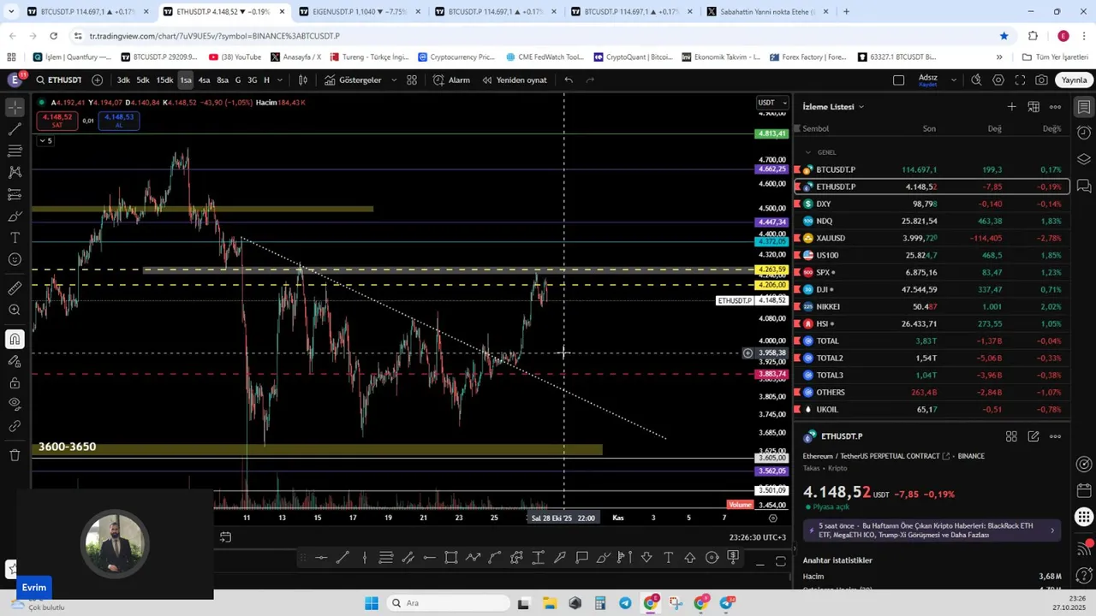Select the 4sa timeframe
1096x616 pixels.
pyautogui.click(x=204, y=80)
